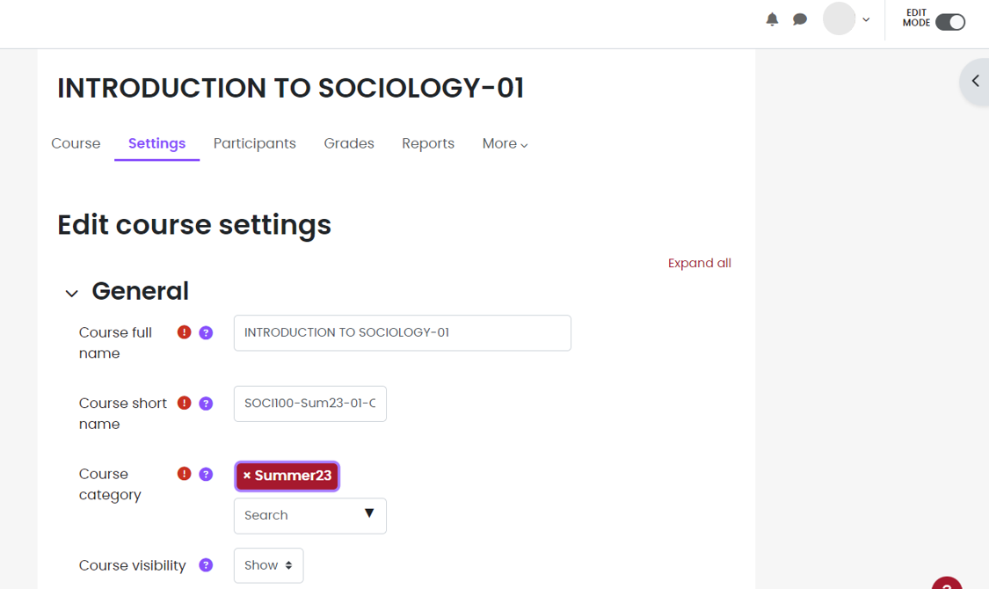Click the Expand all link
Image resolution: width=989 pixels, height=589 pixels.
699,263
